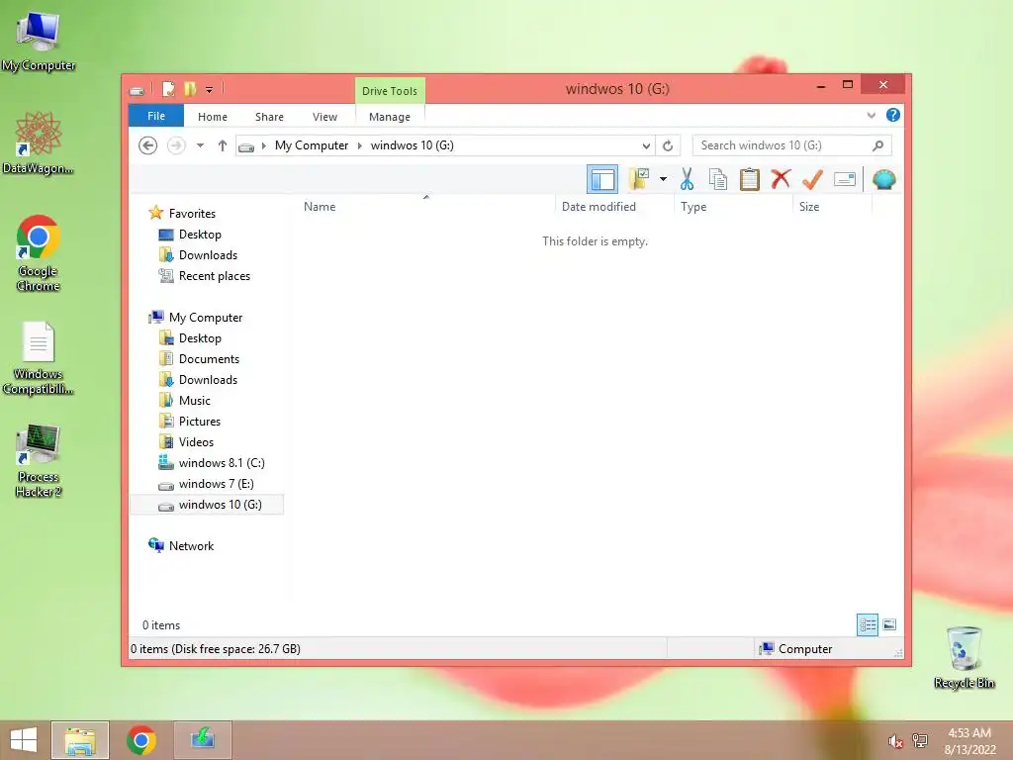Viewport: 1013px width, 760px height.
Task: Click the Drive Tools contextual tab header
Action: 390,91
